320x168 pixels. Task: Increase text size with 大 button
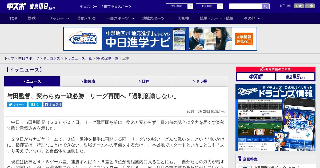(299, 6)
